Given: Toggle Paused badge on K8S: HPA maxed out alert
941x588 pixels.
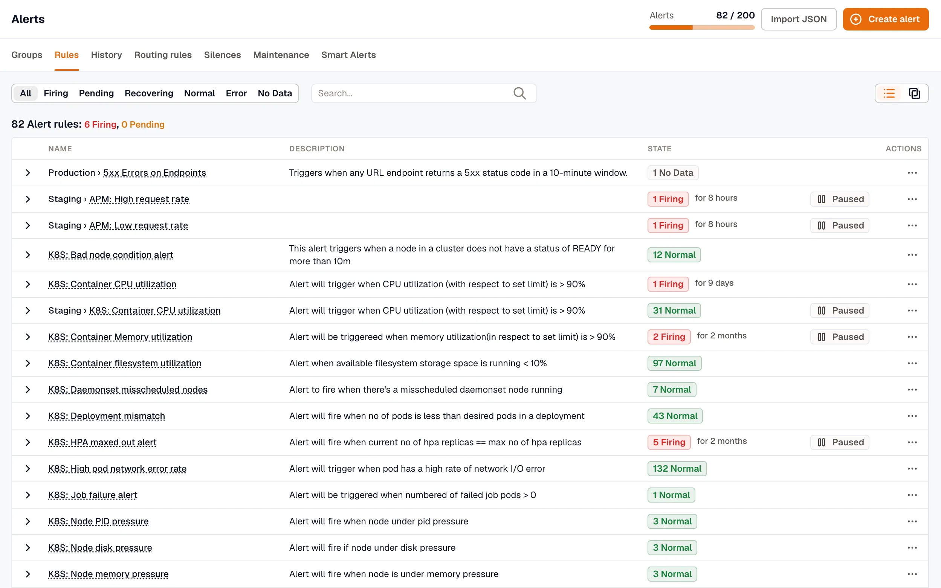Looking at the screenshot, I should (x=840, y=442).
